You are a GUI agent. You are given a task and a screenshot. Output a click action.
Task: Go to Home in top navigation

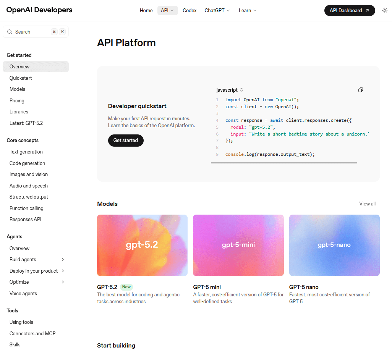pos(146,10)
